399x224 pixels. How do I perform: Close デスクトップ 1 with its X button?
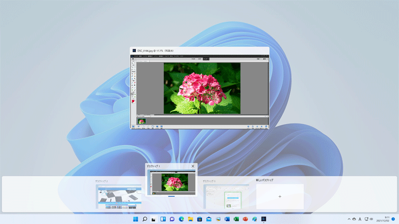pyautogui.click(x=193, y=166)
